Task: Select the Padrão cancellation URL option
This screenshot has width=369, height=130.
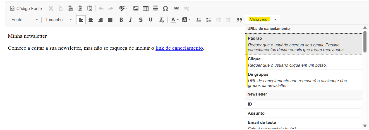Action: [304, 44]
